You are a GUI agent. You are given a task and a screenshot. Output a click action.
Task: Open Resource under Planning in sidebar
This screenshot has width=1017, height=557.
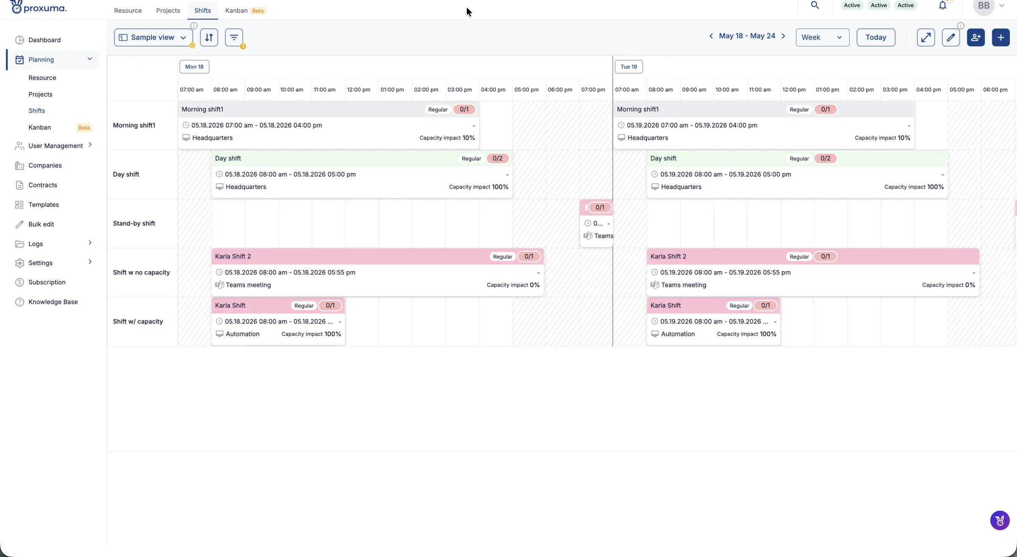pyautogui.click(x=42, y=78)
